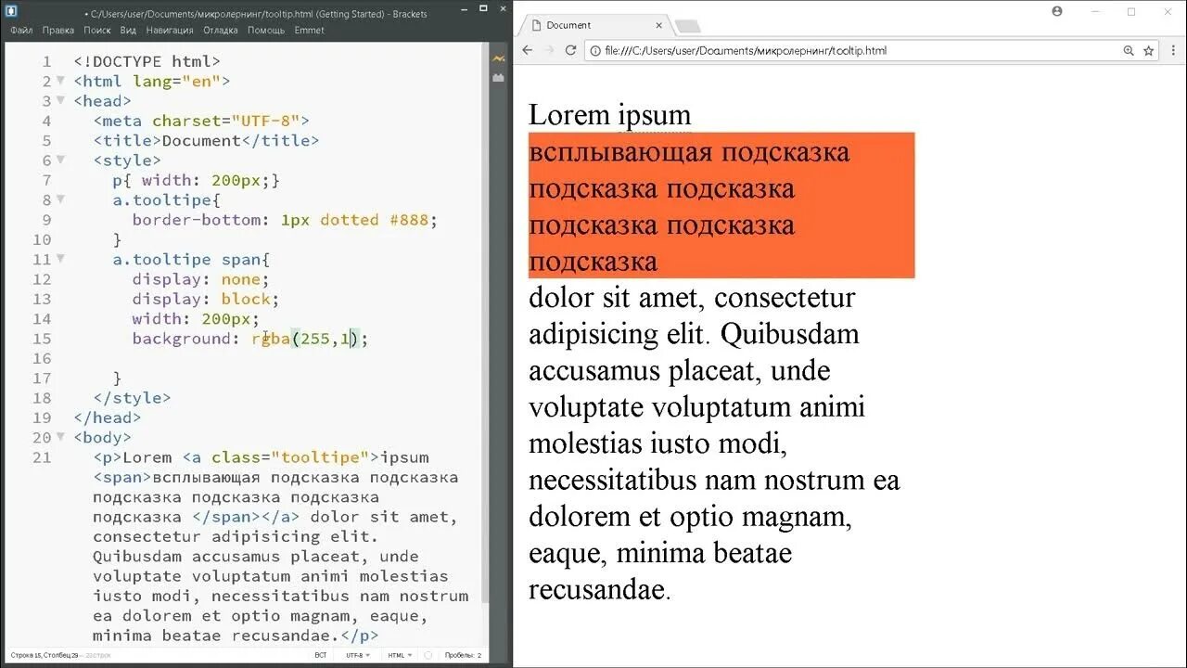
Task: Collapse the style block on line 6
Action: pos(60,160)
